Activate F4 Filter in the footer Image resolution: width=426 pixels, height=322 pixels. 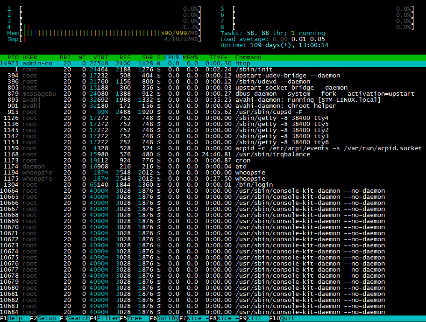coord(104,318)
